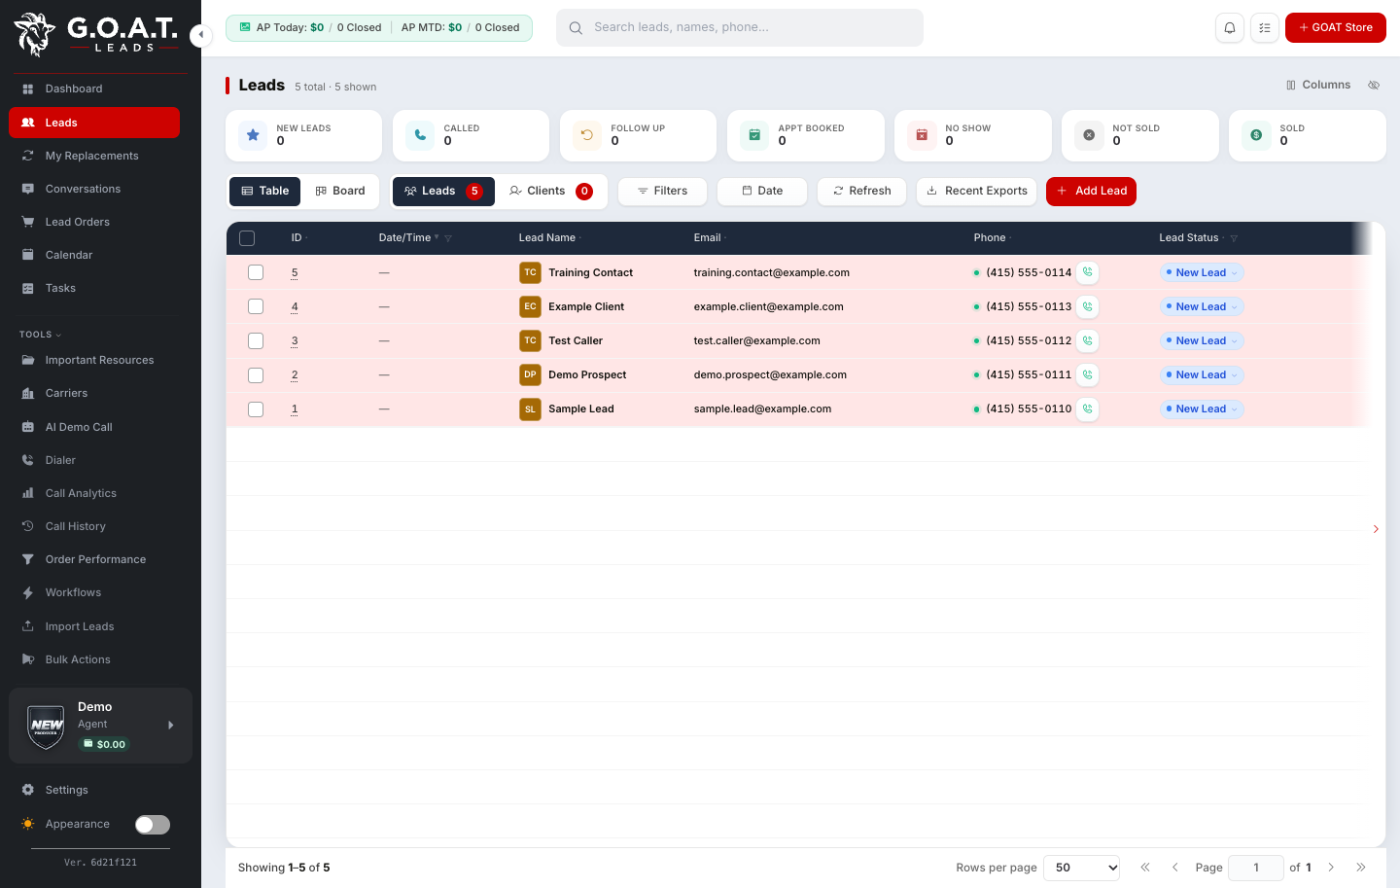Go to the last page icon
1400x888 pixels.
point(1361,868)
